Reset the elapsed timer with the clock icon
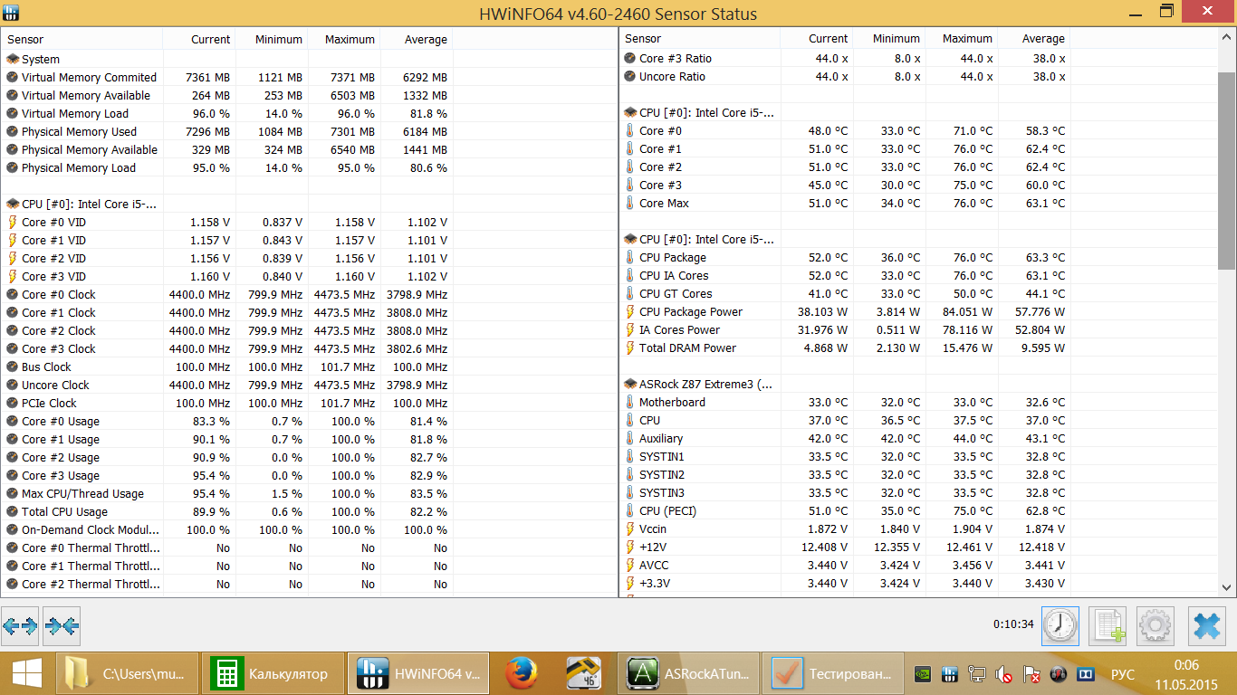 tap(1060, 625)
